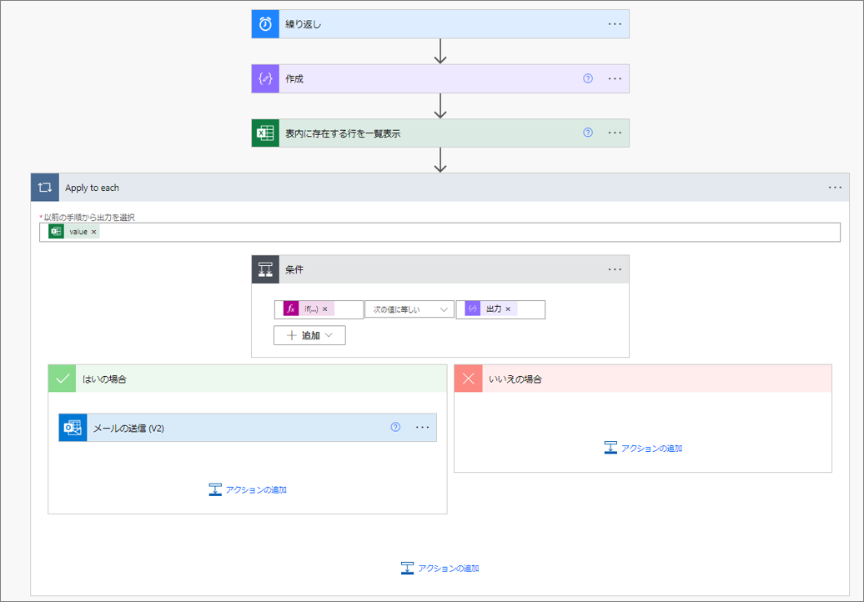Collapse the 条件 card header
Image resolution: width=864 pixels, height=602 pixels.
tap(440, 269)
